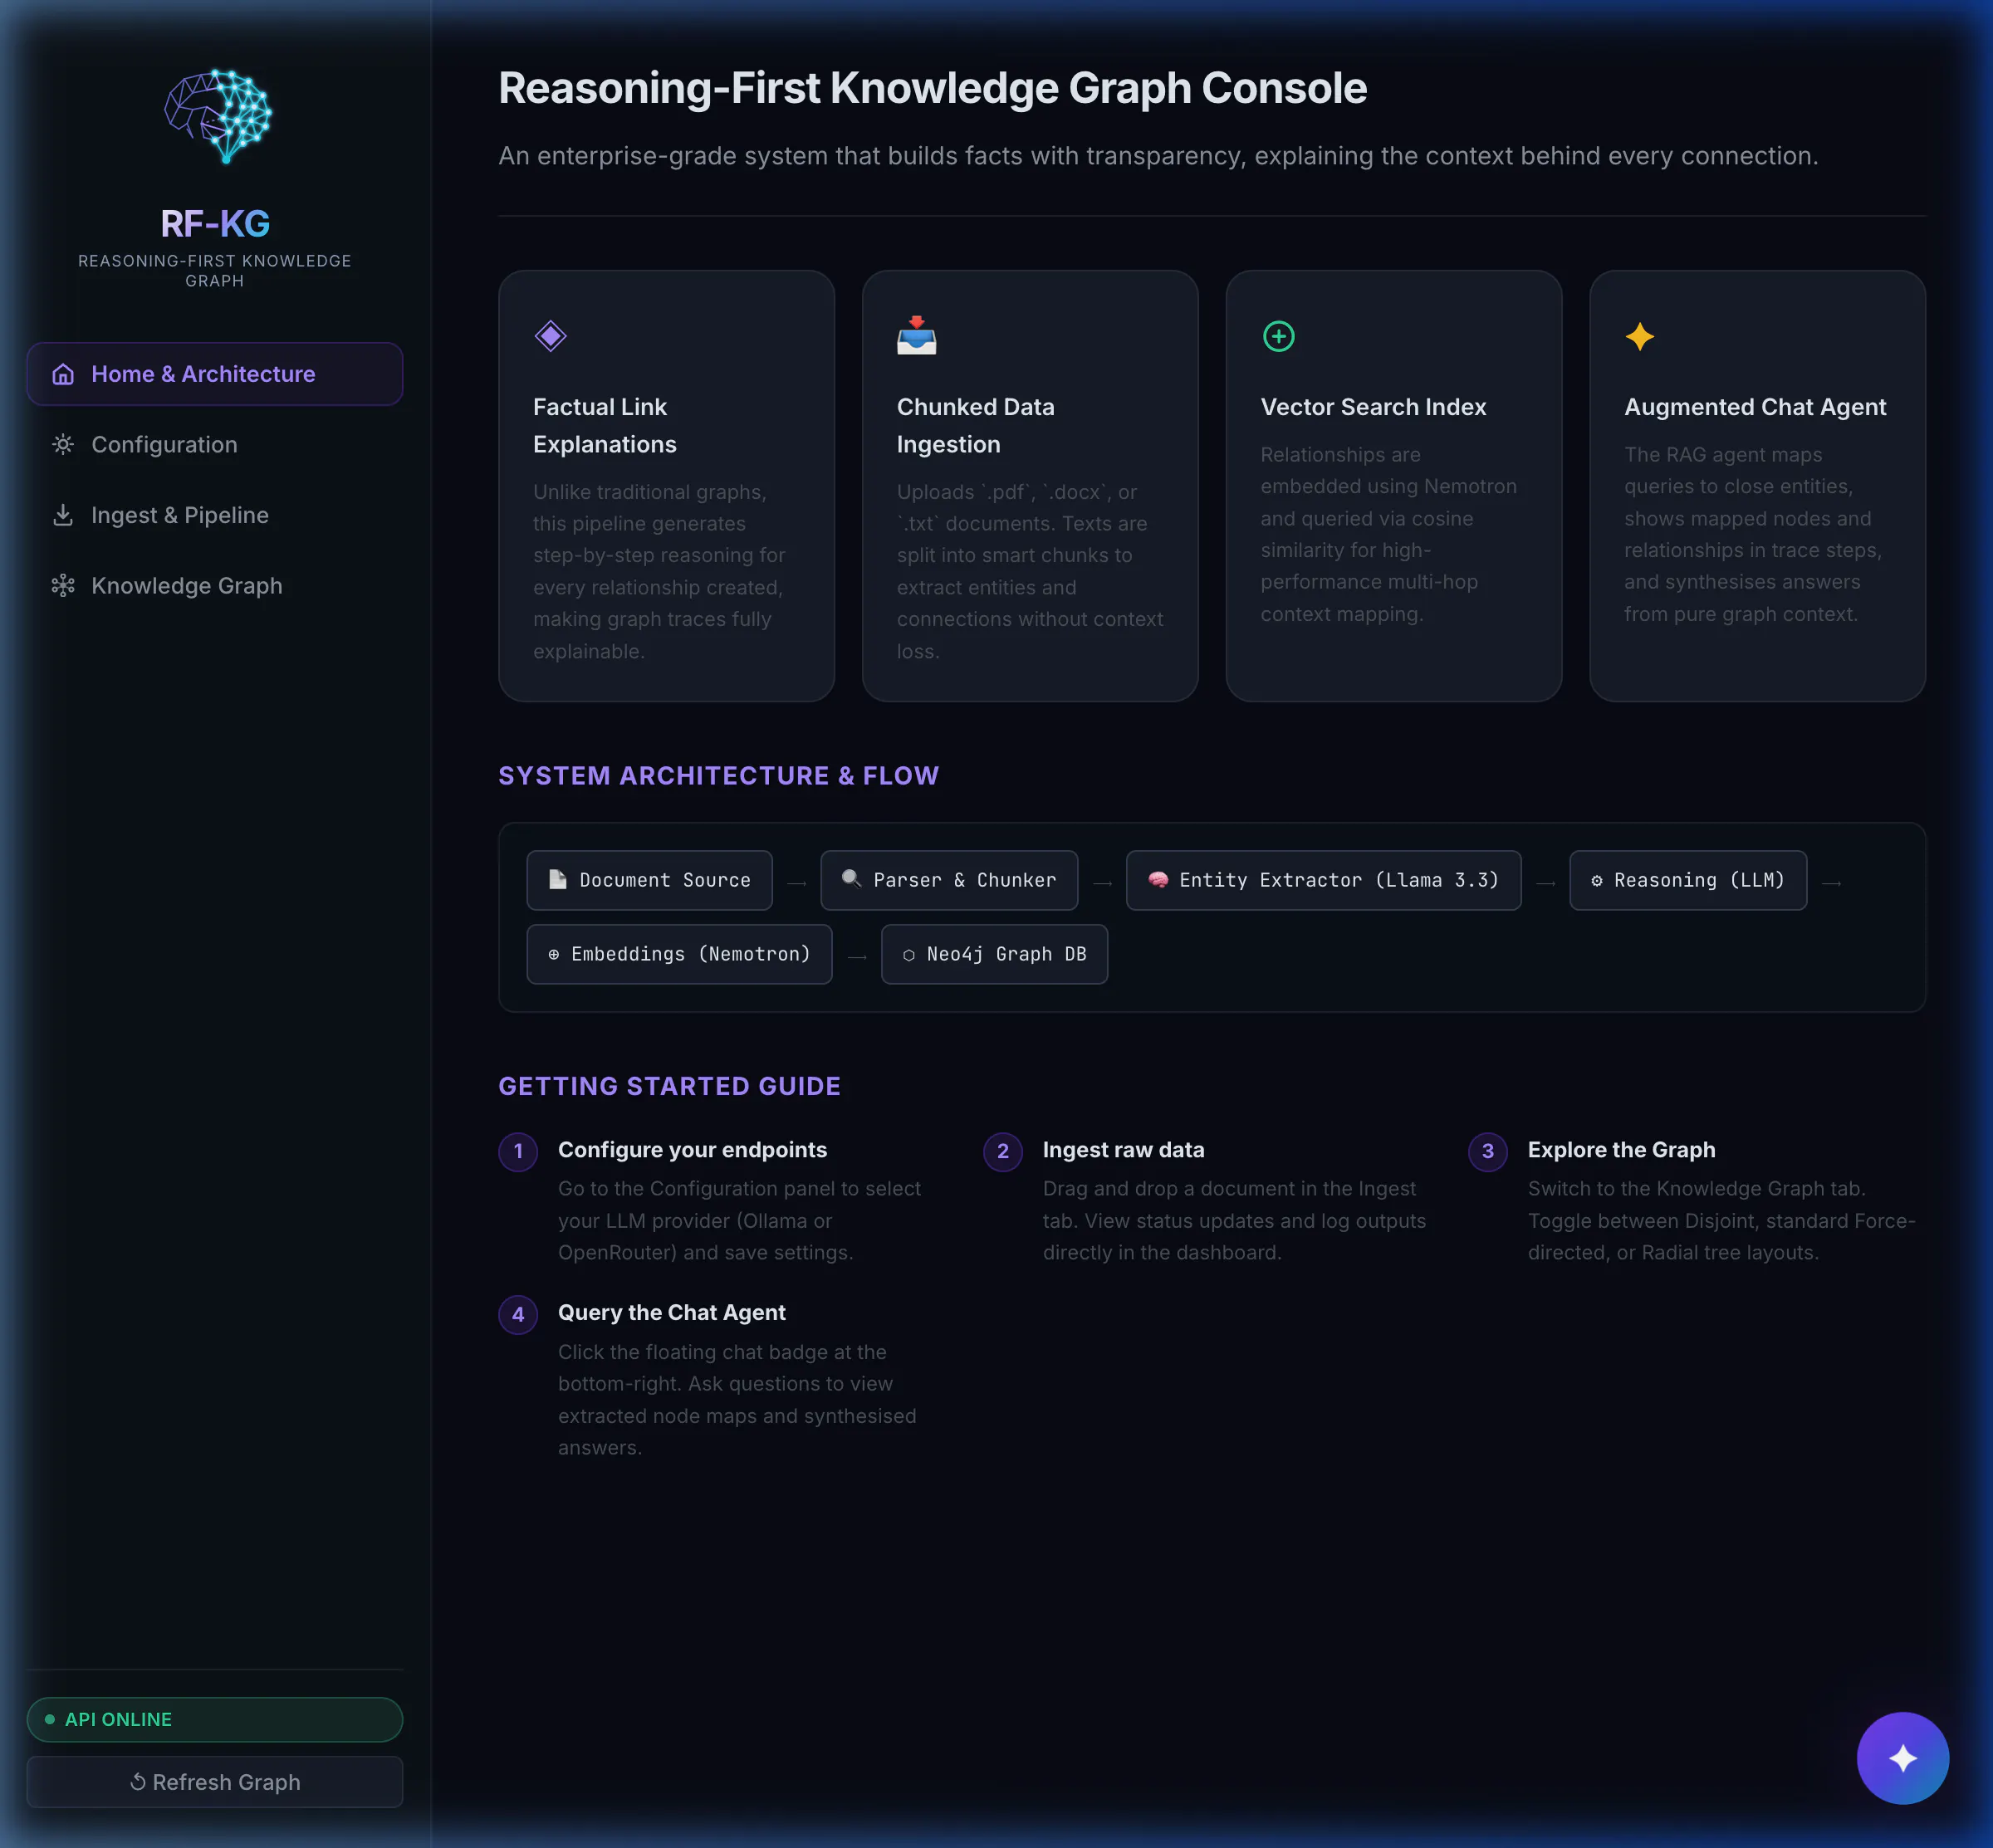Click the GETTING STARTED GUIDE heading
This screenshot has width=1993, height=1848.
(669, 1086)
